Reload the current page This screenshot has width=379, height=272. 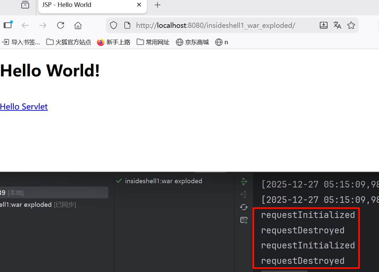pyautogui.click(x=61, y=25)
